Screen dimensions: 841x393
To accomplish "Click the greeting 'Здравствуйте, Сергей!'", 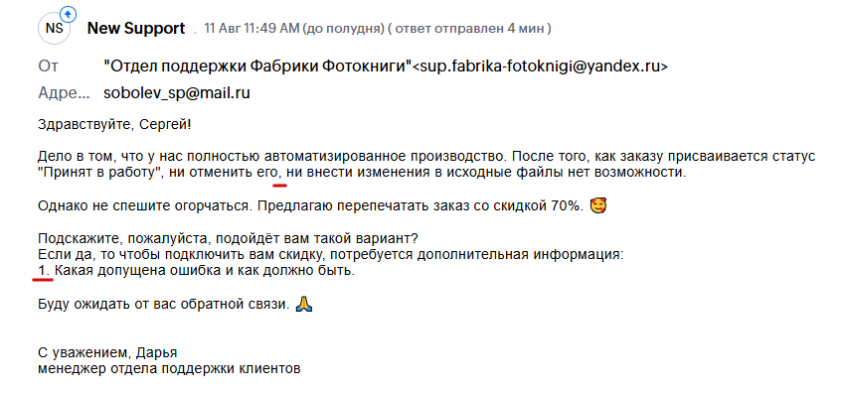I will coord(114,125).
